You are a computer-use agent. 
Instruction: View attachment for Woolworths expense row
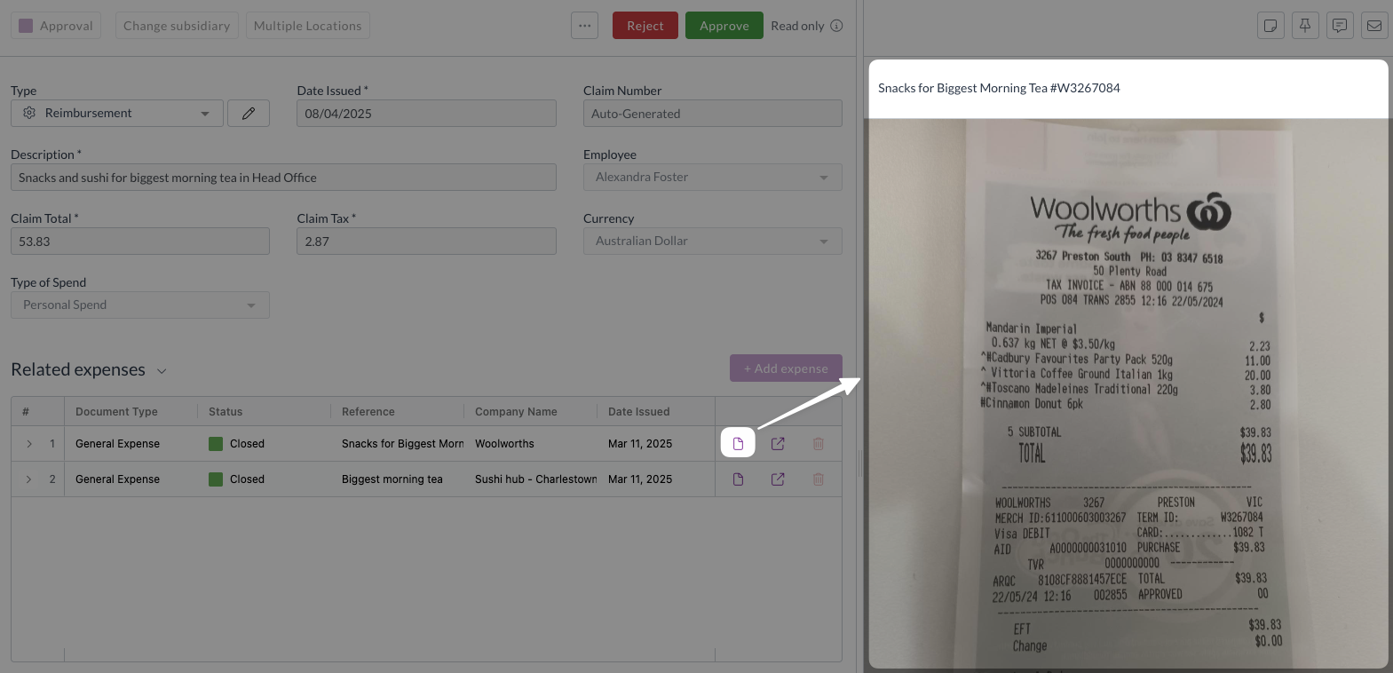(738, 443)
